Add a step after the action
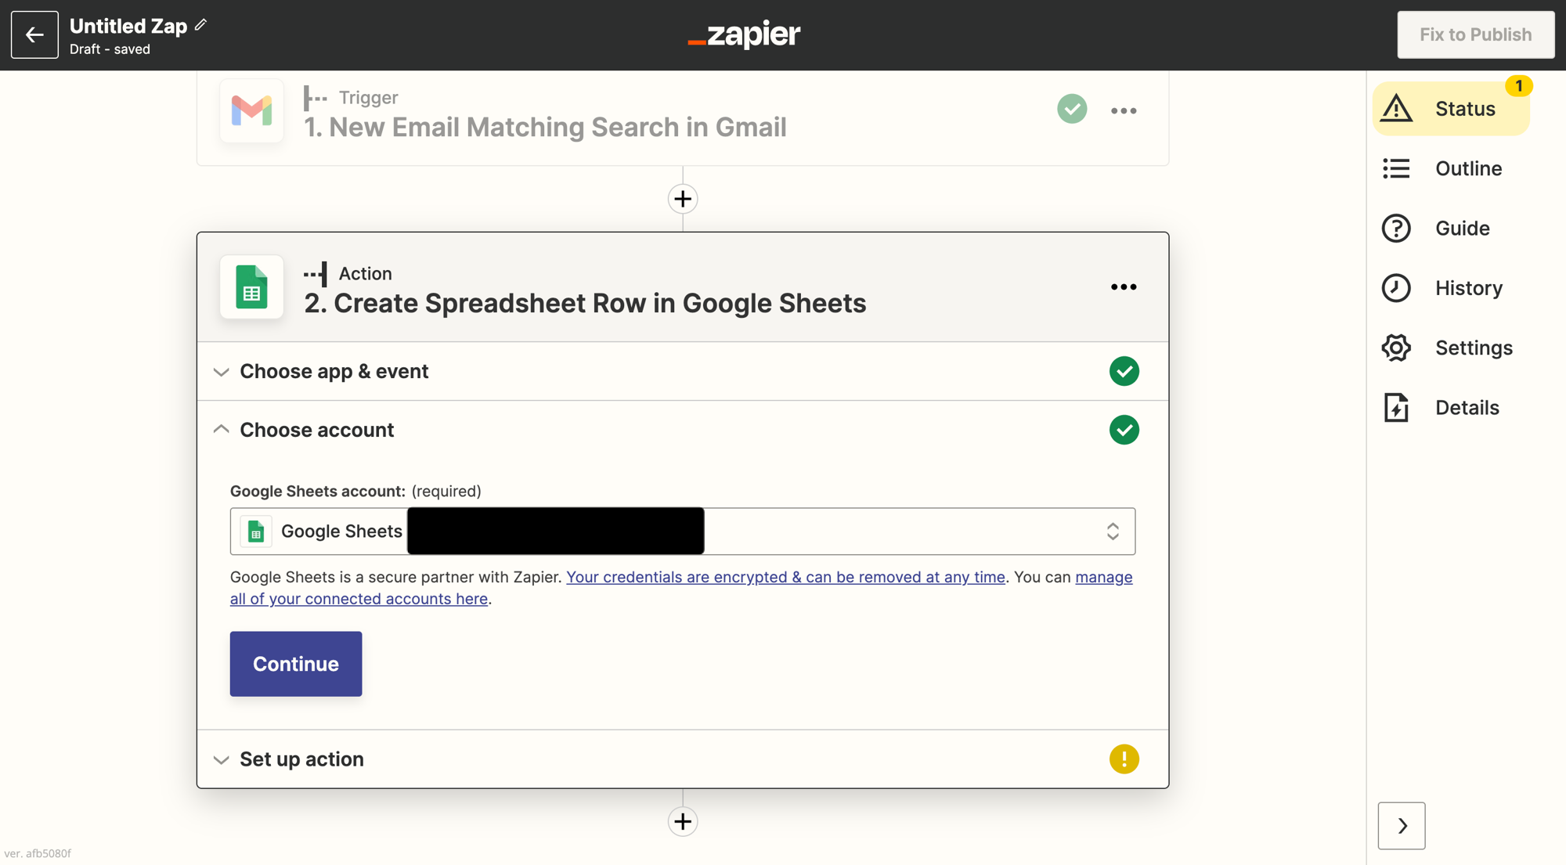This screenshot has height=865, width=1566. (x=683, y=821)
